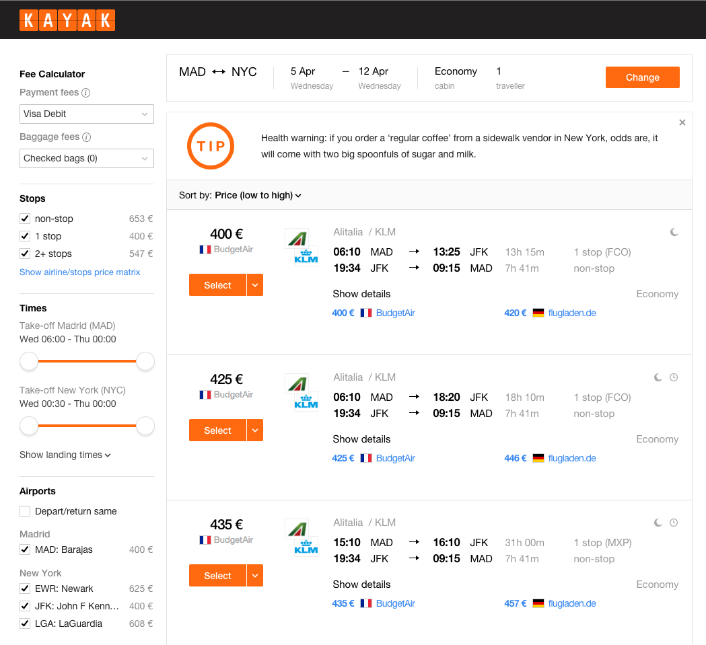The image size is (706, 645).
Task: Expand Show details for 400 € flight
Action: point(361,294)
